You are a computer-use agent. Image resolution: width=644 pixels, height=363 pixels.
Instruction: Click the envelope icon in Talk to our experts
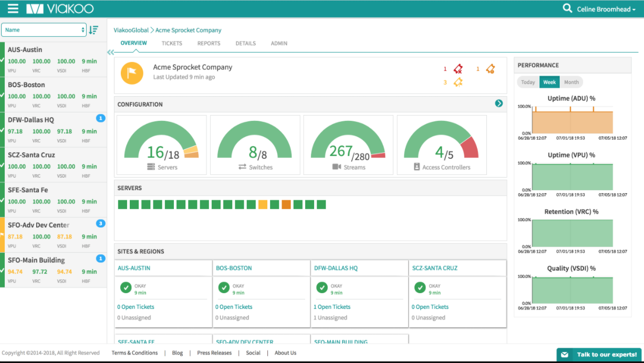point(565,355)
